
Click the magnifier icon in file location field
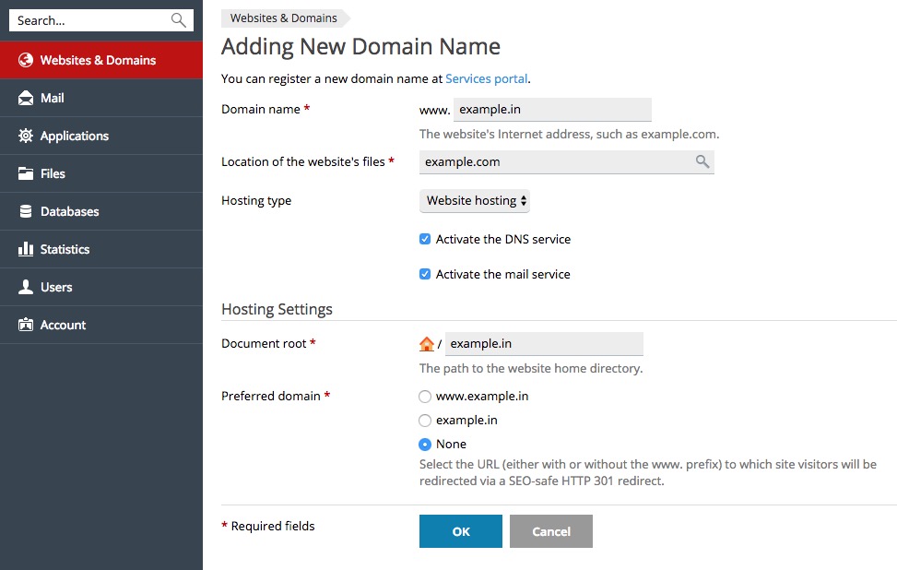702,162
